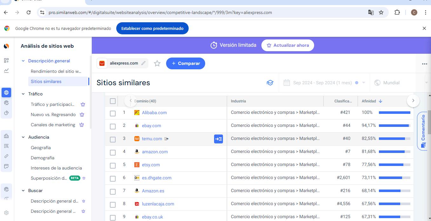The height and width of the screenshot is (221, 431).
Task: Open the Mundial country dropdown
Action: 401,83
